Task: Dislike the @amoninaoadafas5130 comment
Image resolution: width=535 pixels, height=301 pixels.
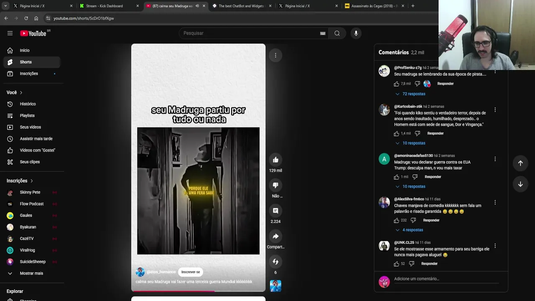Action: pyautogui.click(x=415, y=177)
